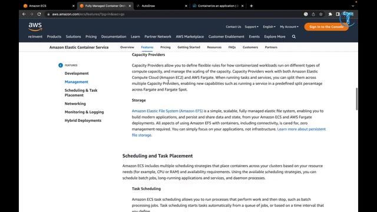Bookmark page with the star icon
377x212 pixels.
[x=320, y=14]
